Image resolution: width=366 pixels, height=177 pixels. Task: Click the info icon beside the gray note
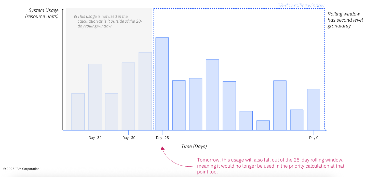(75, 17)
